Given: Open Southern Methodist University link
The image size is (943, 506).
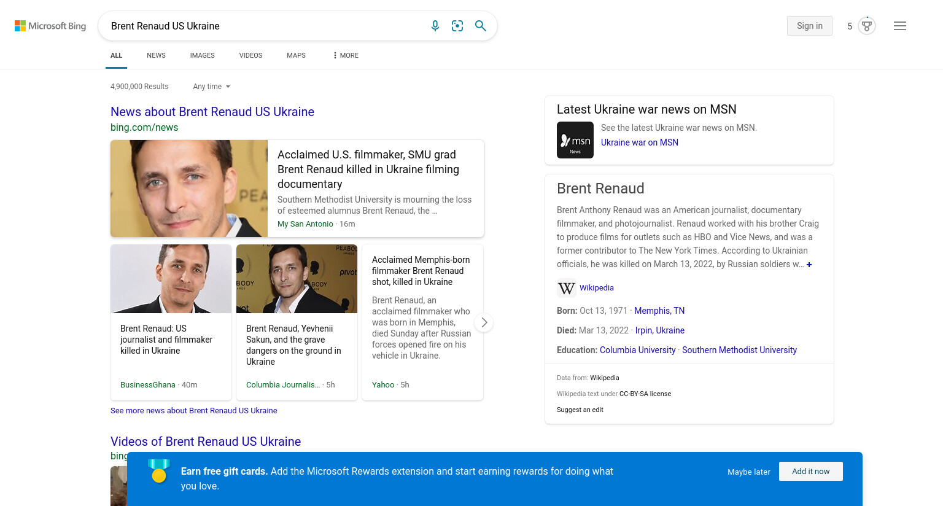Looking at the screenshot, I should [x=739, y=350].
